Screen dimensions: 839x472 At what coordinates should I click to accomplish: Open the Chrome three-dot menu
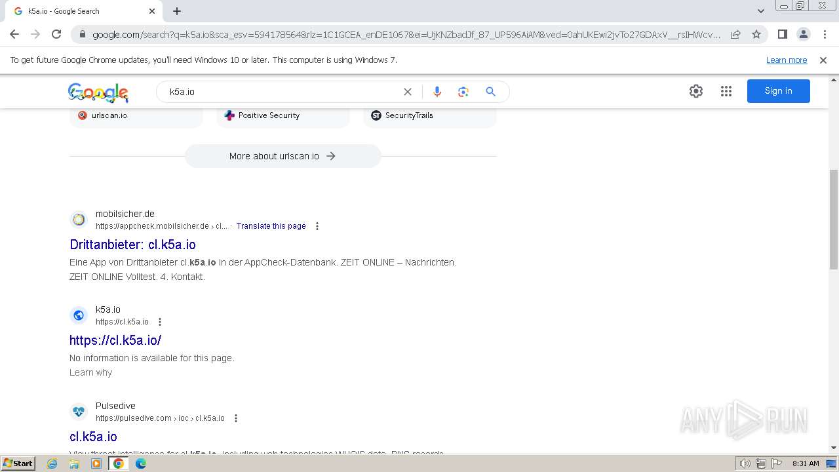[x=825, y=34]
